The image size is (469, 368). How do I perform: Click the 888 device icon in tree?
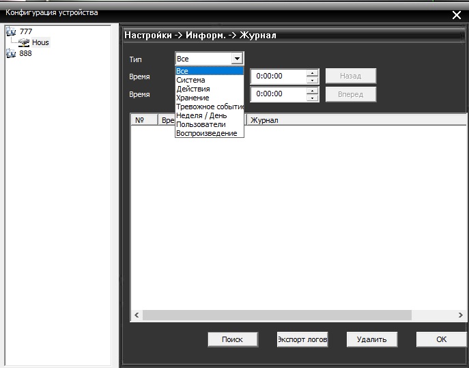pos(10,54)
